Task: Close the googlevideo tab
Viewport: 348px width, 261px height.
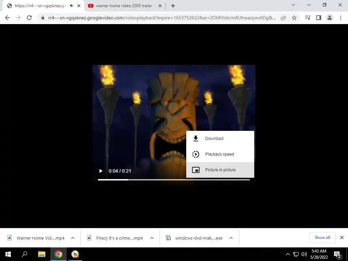Action: [x=79, y=6]
